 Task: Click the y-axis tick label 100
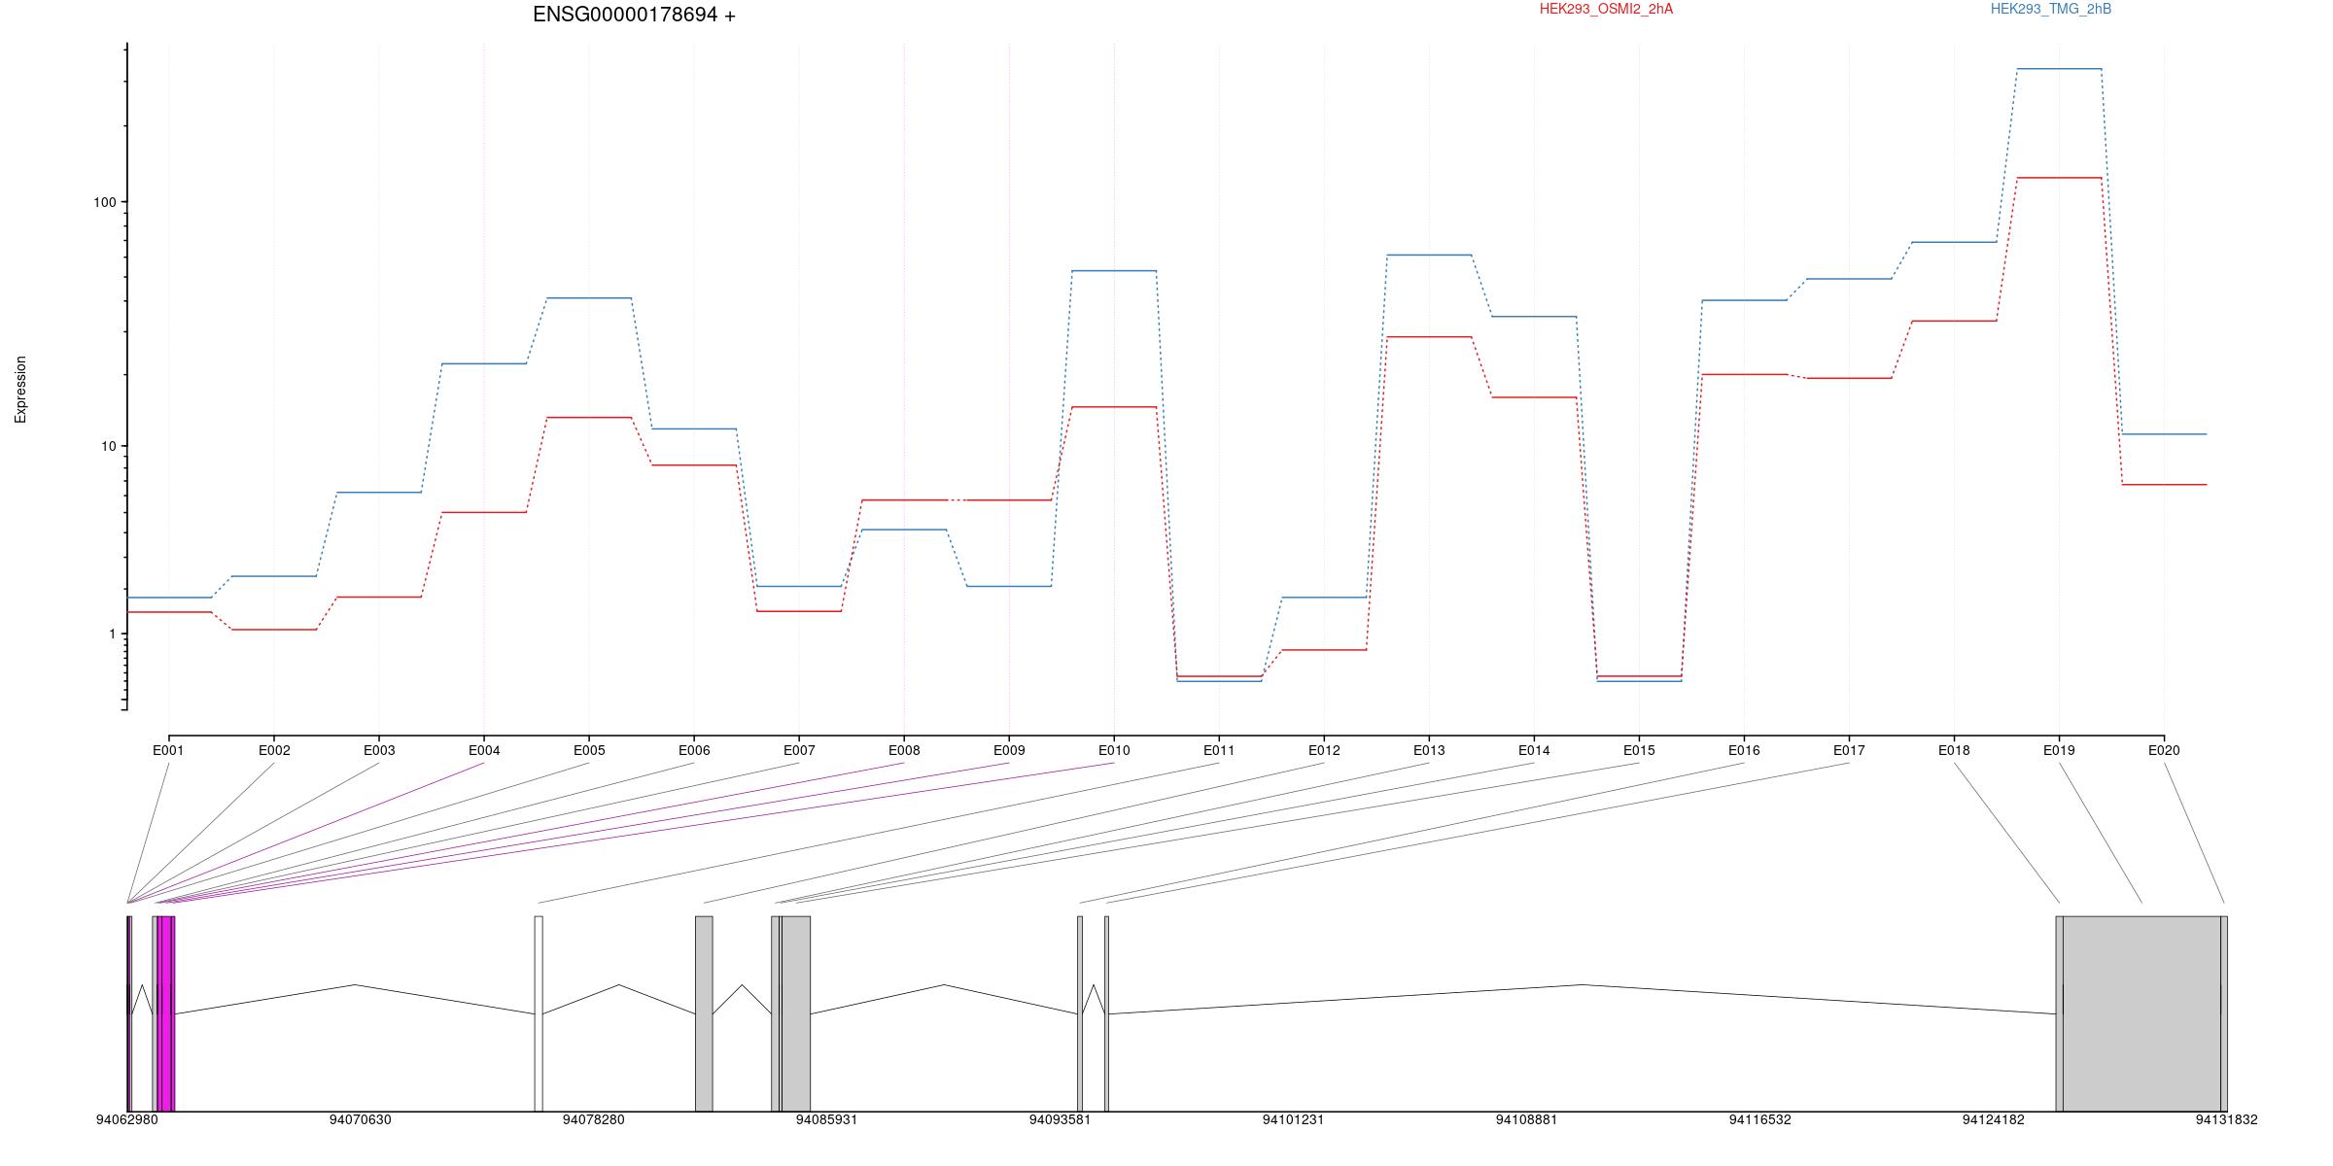[x=104, y=202]
